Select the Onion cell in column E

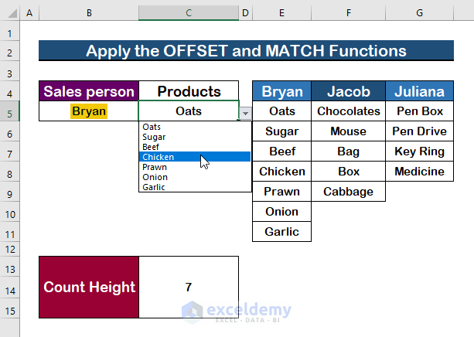tap(281, 212)
